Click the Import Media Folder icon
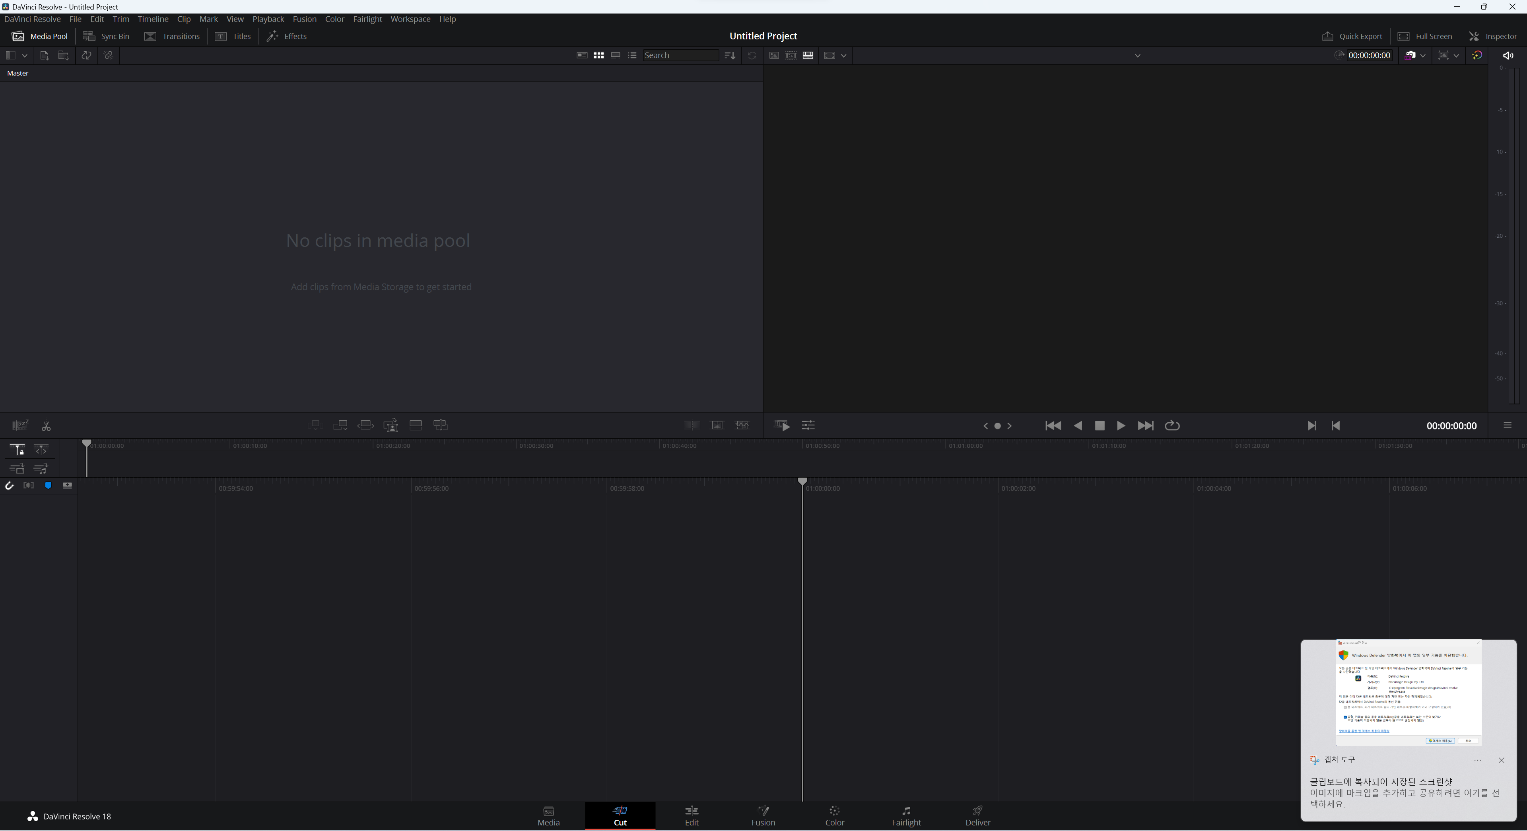 pyautogui.click(x=64, y=55)
